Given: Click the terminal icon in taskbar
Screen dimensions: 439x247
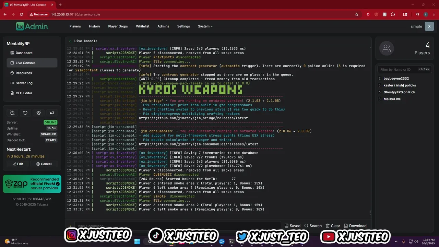Looking at the screenshot, I should pos(232,242).
